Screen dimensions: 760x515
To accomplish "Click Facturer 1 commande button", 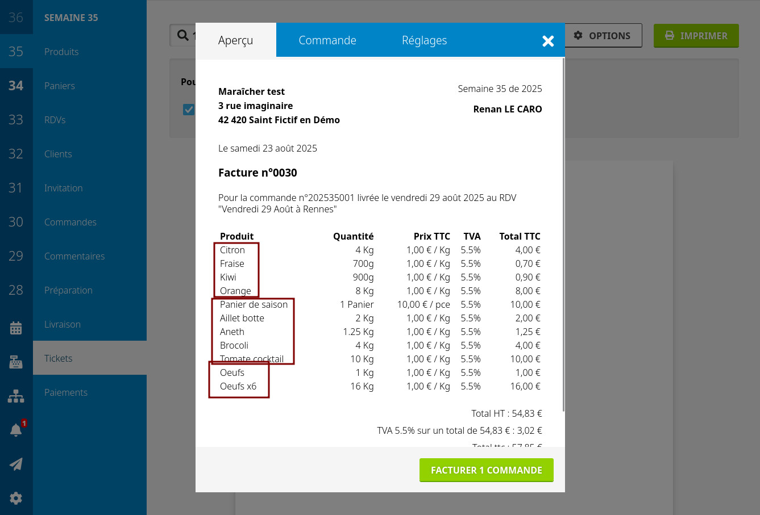I will pyautogui.click(x=486, y=470).
